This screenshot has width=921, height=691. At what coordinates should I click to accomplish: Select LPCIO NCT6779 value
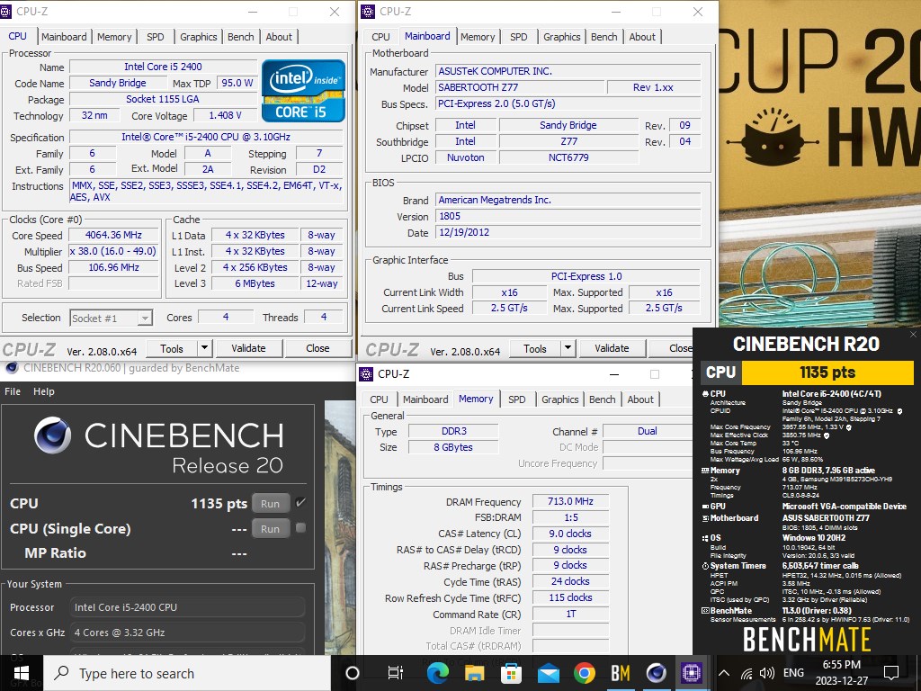[568, 157]
